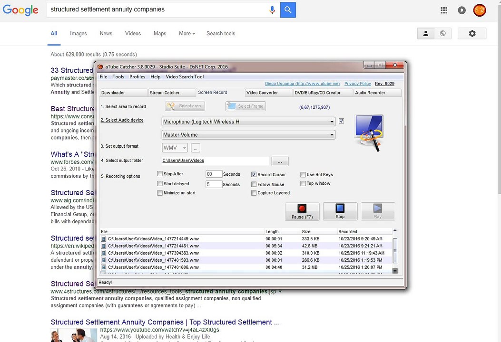Switch to DVD/BluRay/CD Creator tab
The width and height of the screenshot is (501, 342).
coord(323,93)
